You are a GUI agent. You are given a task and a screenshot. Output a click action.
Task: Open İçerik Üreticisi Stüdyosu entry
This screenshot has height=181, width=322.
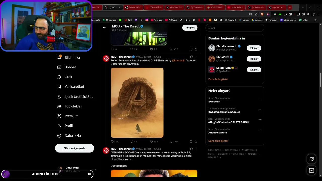pos(75,97)
